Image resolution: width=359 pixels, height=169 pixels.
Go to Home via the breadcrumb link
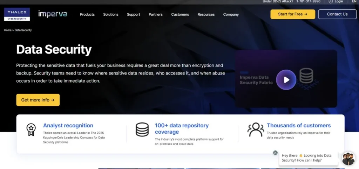[x=8, y=30]
